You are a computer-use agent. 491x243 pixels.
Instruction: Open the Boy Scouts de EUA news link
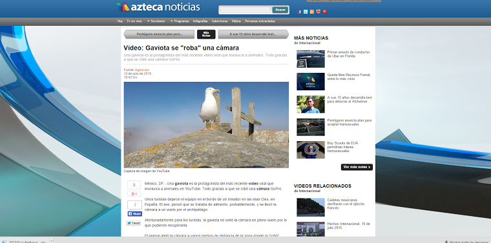[342, 147]
